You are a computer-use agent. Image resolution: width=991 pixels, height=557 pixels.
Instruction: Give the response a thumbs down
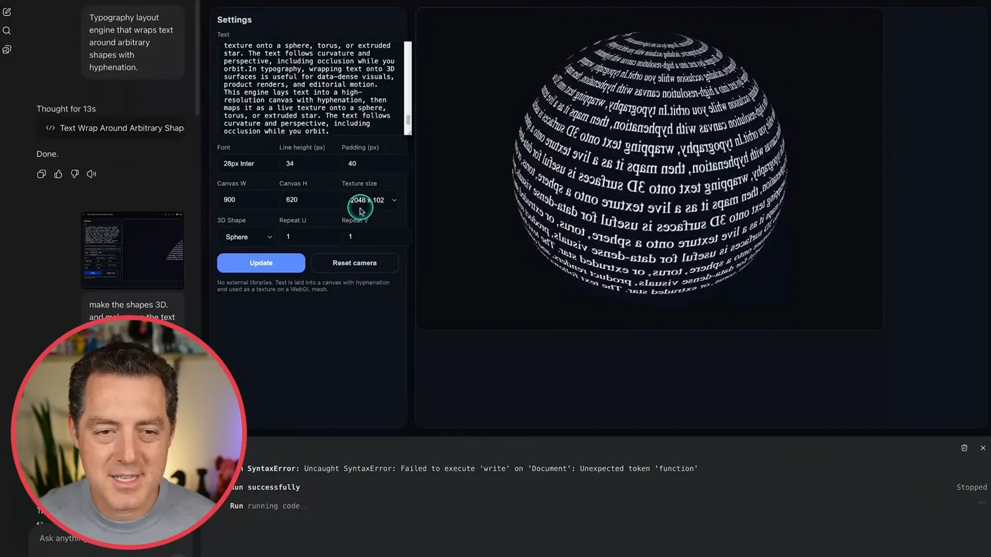click(75, 174)
